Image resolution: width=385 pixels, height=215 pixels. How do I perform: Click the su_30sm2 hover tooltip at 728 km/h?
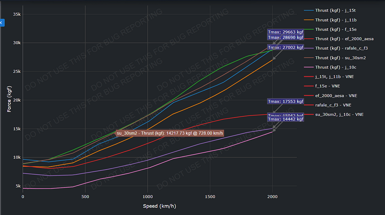coord(170,133)
